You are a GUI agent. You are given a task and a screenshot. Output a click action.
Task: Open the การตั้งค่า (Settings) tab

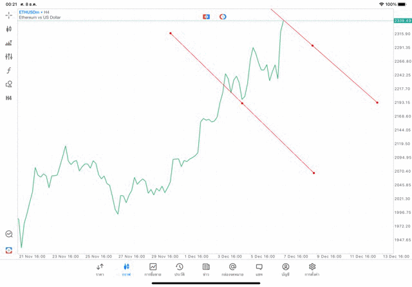point(312,270)
